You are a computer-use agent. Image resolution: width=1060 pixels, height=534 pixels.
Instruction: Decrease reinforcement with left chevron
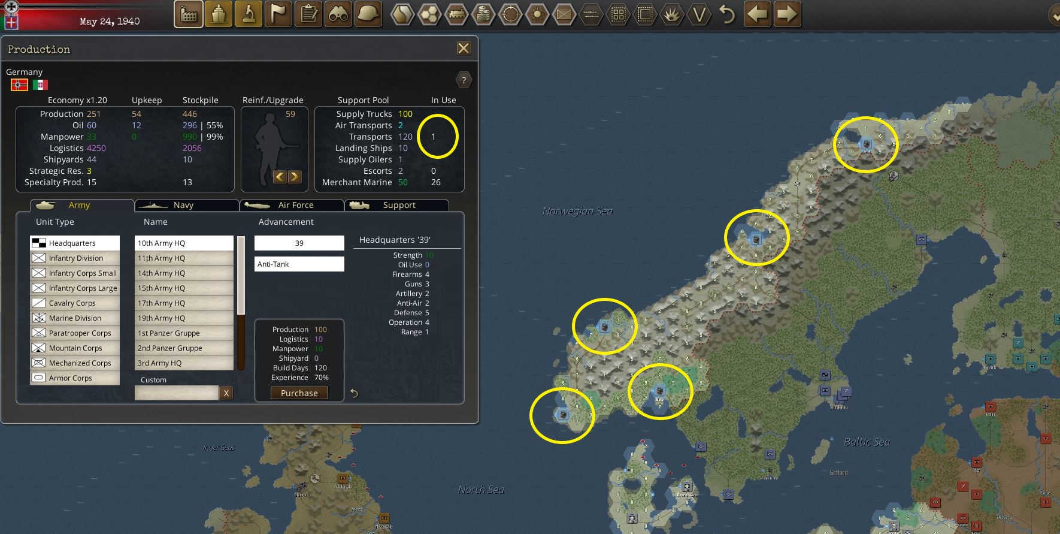point(279,176)
